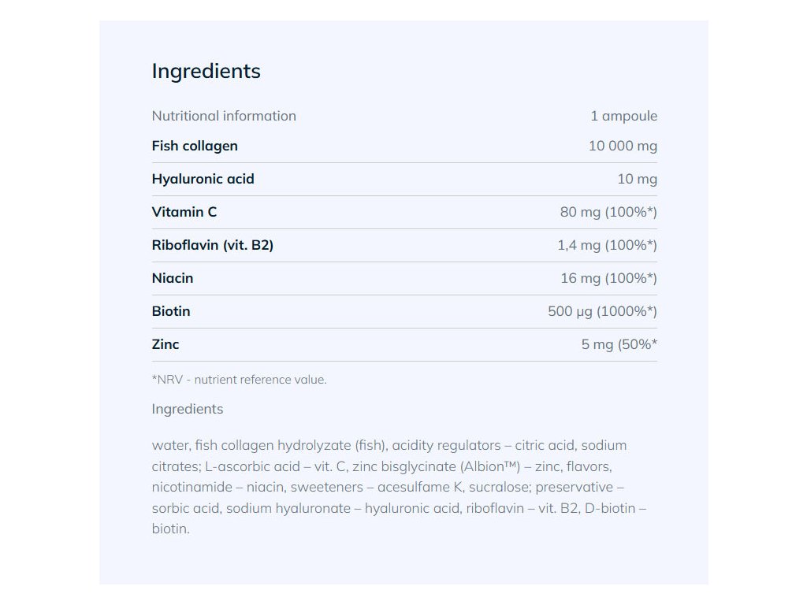The height and width of the screenshot is (605, 807).
Task: Click the hyaluronic acid 10 mg value
Action: point(637,179)
